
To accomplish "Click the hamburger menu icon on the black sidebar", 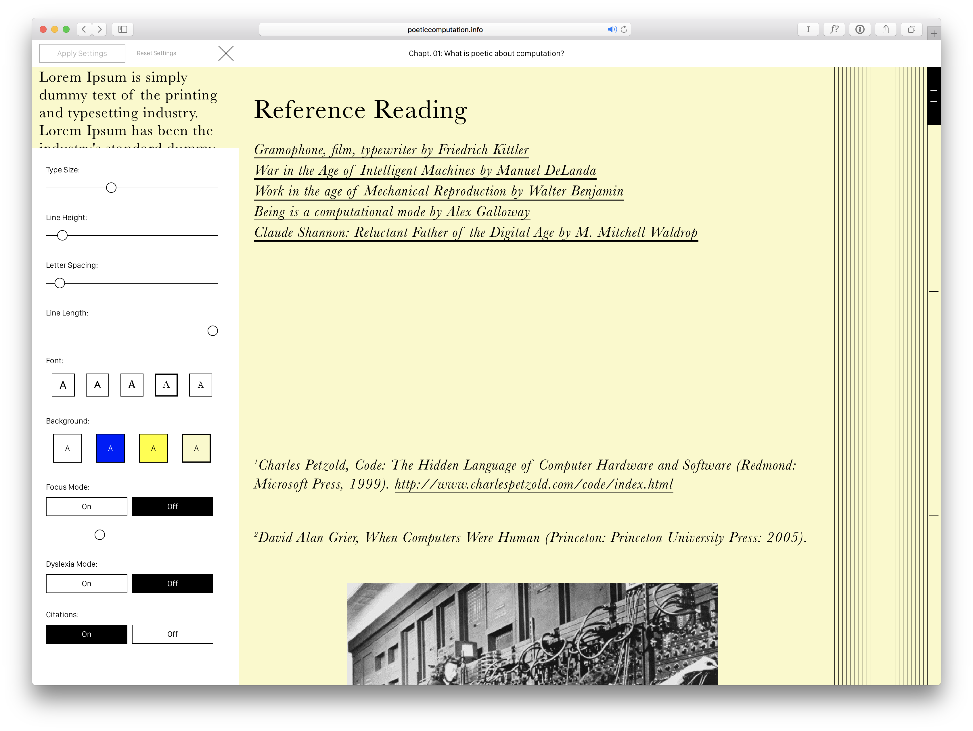I will (933, 96).
